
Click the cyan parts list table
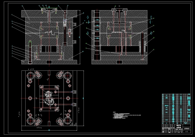point(176,109)
